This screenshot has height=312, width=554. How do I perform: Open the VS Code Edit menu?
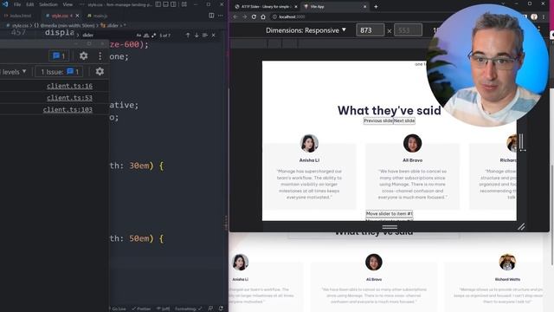click(30, 4)
